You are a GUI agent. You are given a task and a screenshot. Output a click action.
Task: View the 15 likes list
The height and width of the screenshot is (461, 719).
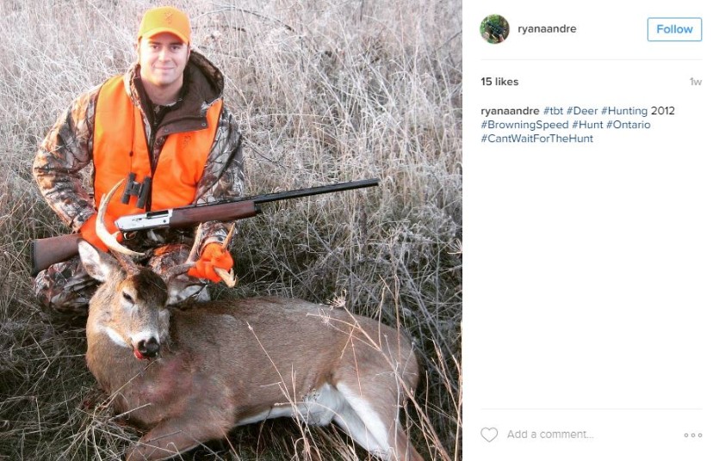(499, 82)
